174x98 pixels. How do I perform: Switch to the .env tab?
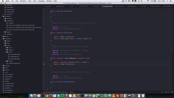(72, 6)
